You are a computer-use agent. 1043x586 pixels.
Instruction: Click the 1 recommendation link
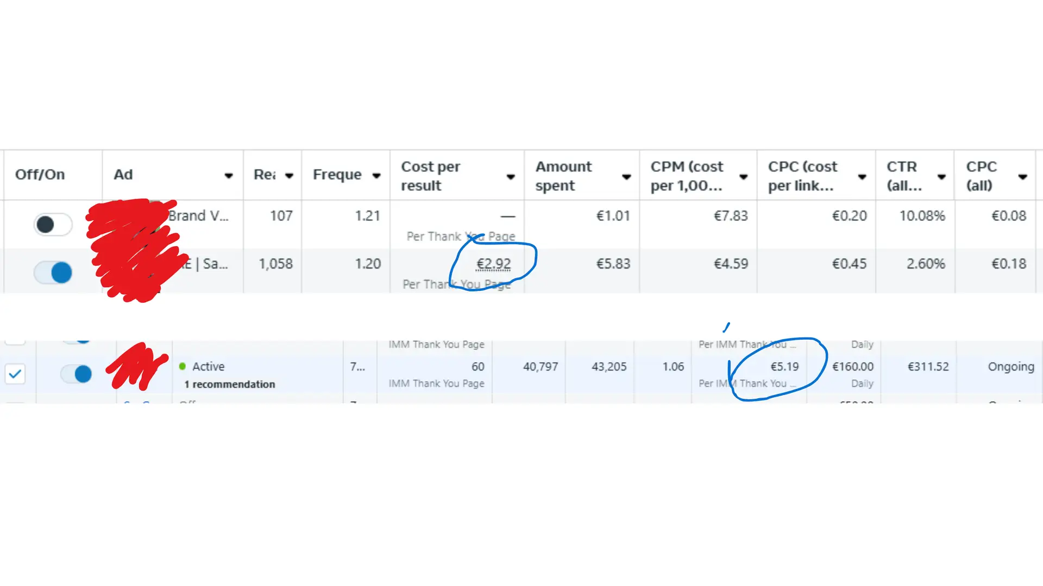click(x=229, y=384)
